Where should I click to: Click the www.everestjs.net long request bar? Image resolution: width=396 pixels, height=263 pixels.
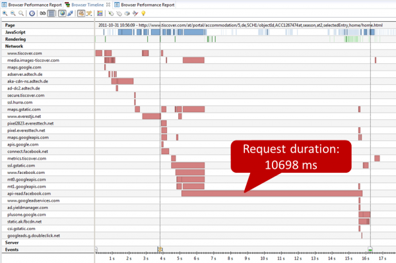tap(152, 116)
